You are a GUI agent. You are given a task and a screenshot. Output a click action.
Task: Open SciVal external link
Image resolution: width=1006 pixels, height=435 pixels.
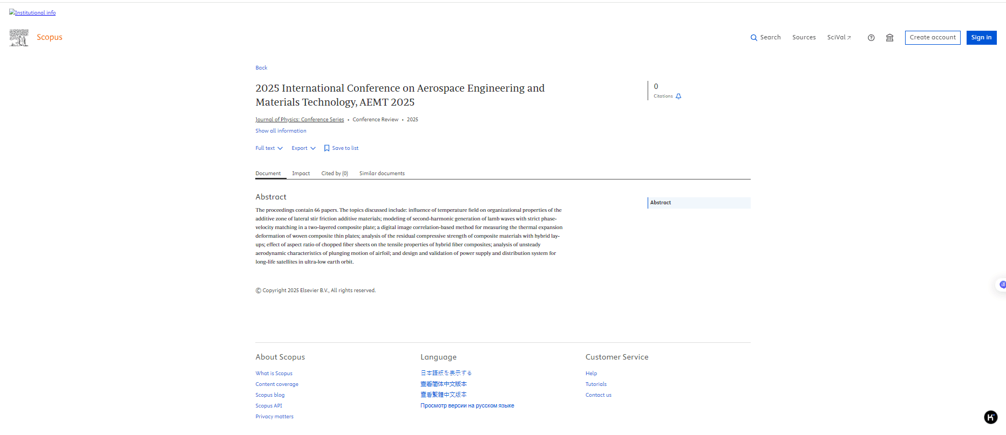tap(839, 38)
